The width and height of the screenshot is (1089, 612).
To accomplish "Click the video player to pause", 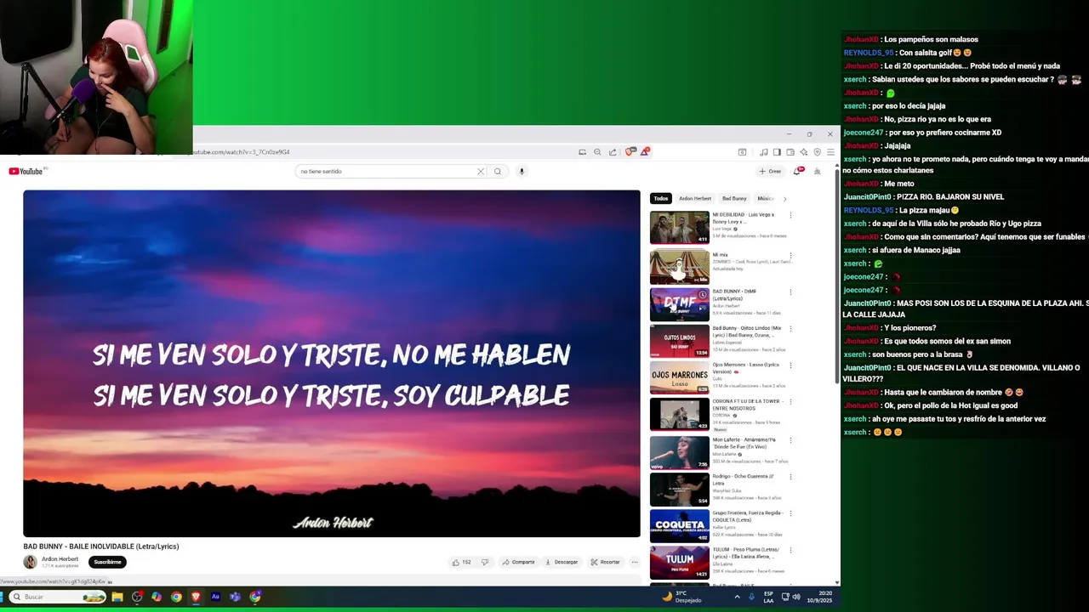I will click(x=332, y=363).
